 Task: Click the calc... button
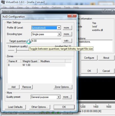pyautogui.click(x=67, y=41)
